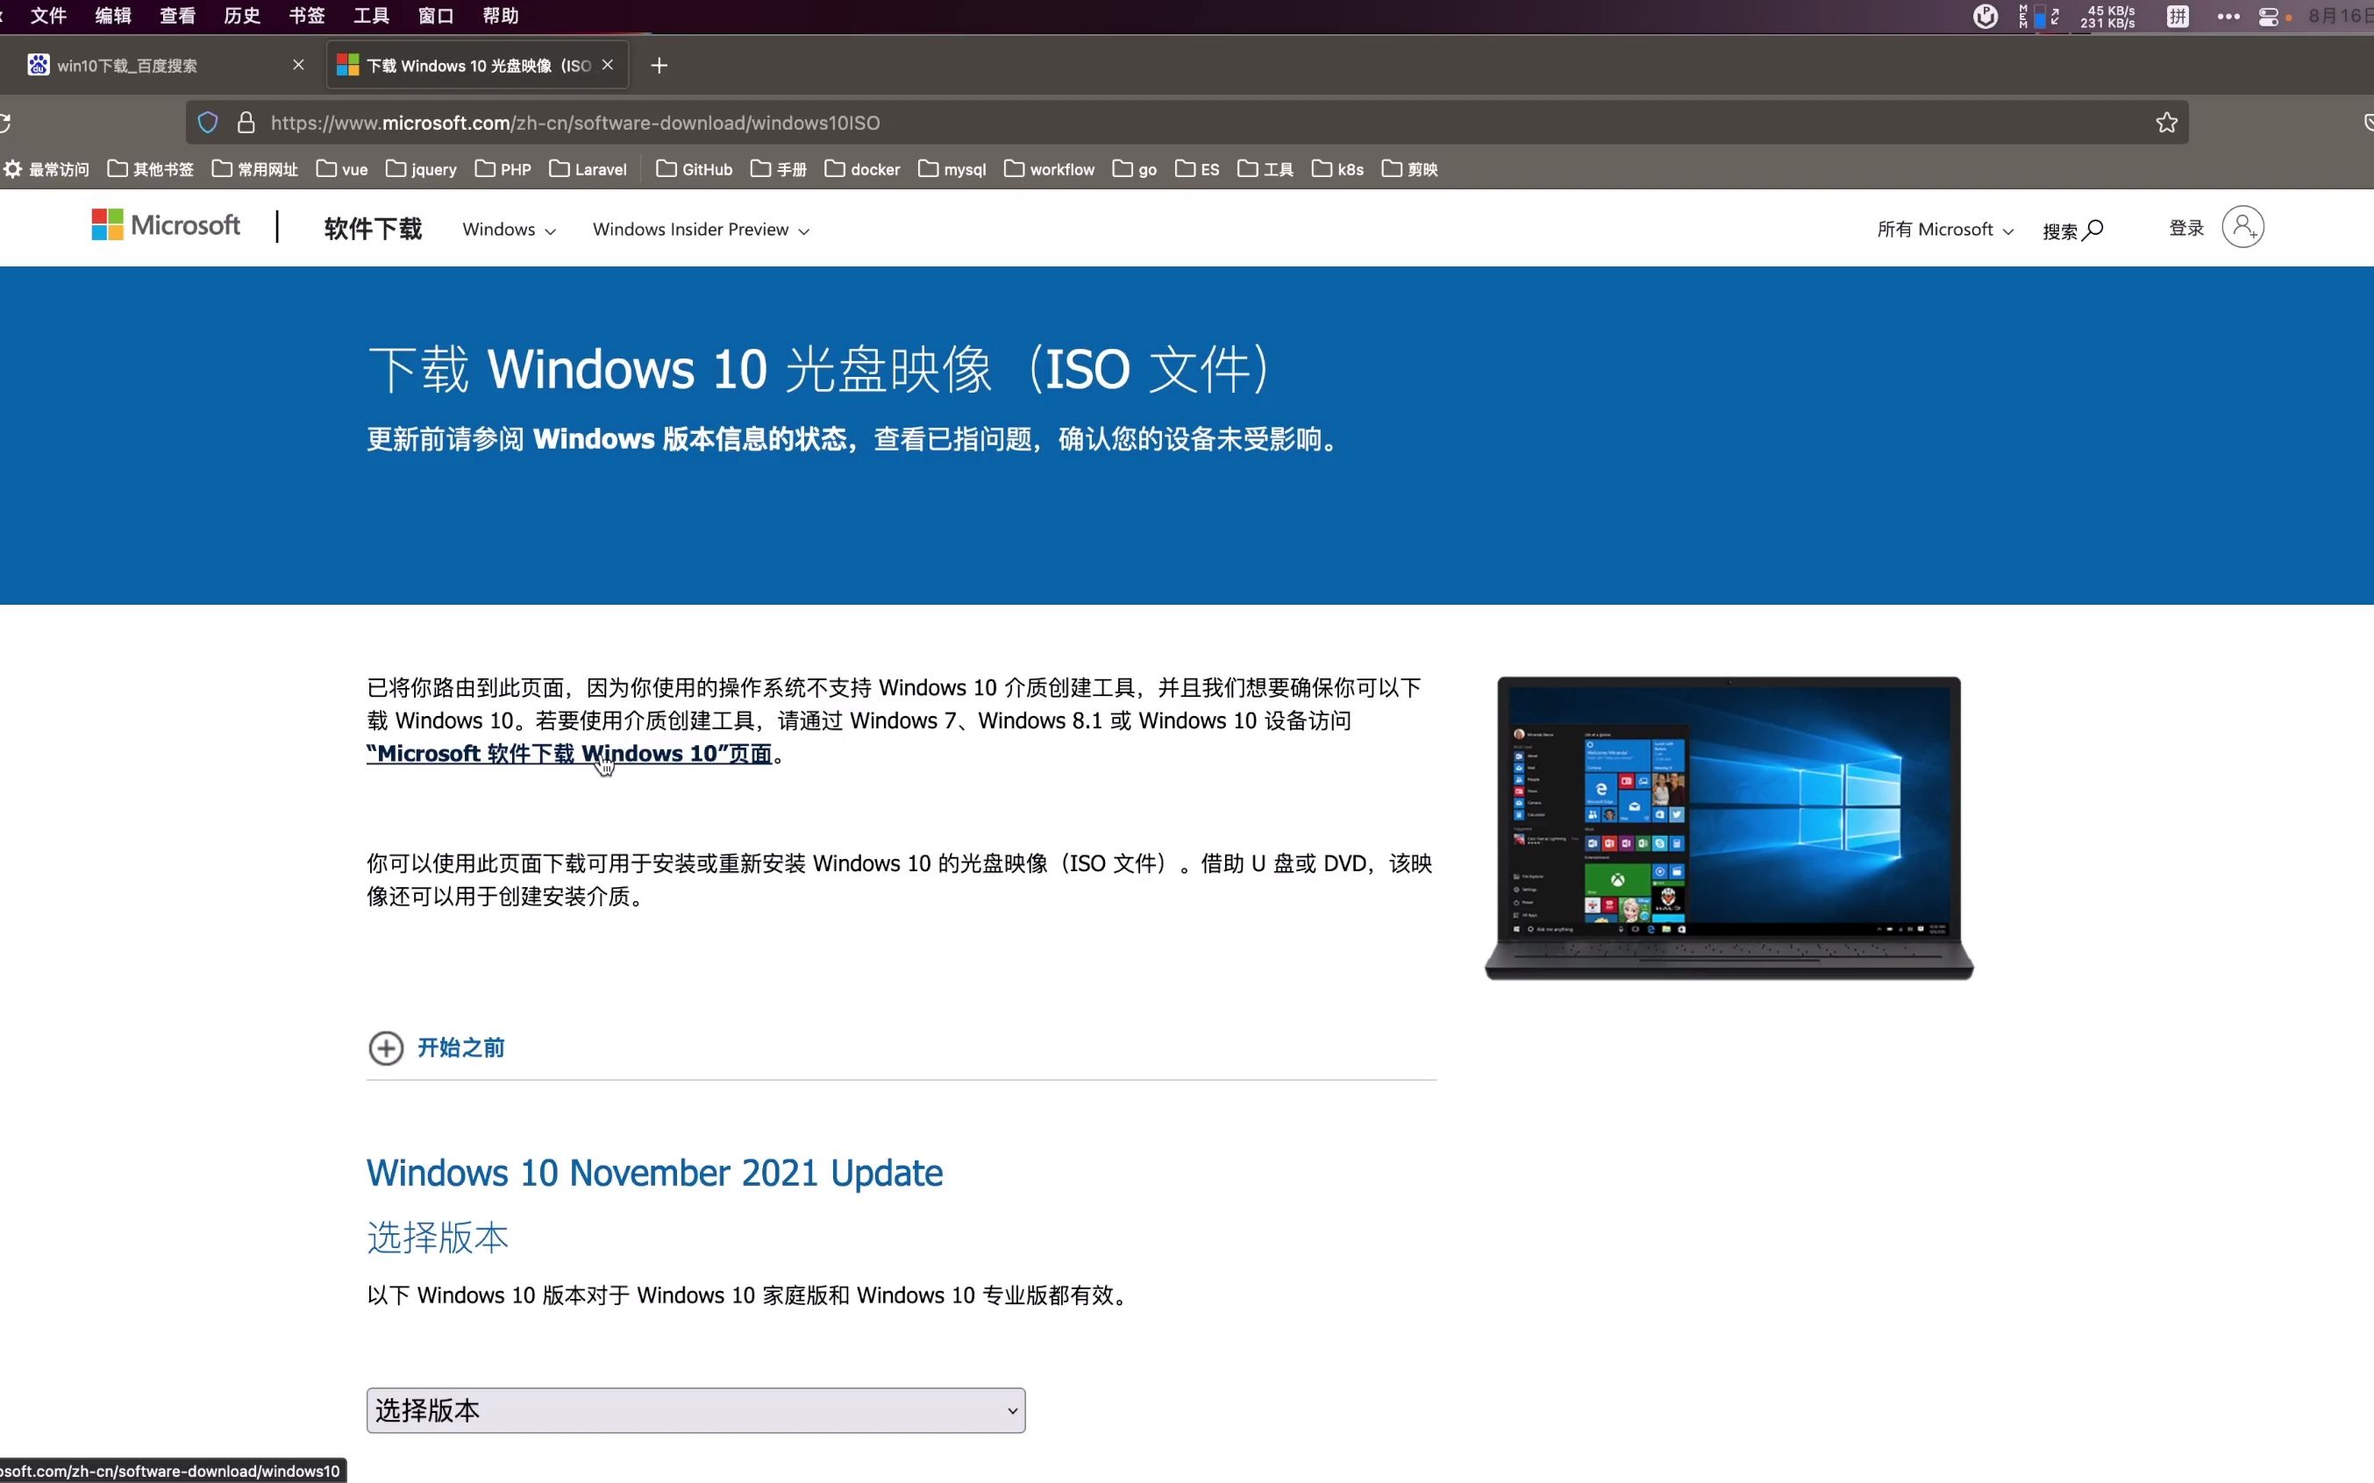Click the Windows 版本信息的状态 link in banner

pos(690,438)
